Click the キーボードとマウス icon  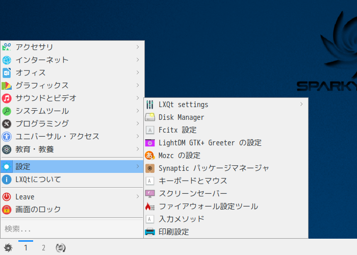click(150, 181)
